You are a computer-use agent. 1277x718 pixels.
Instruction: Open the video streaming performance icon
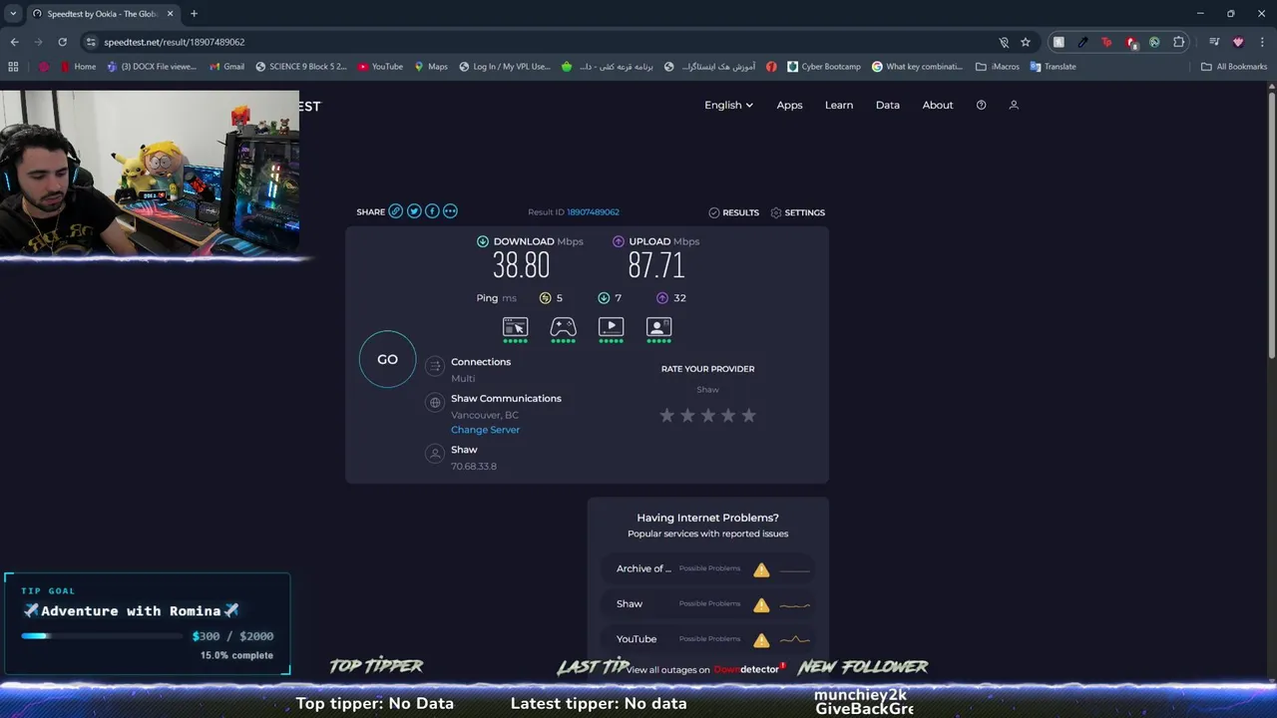(611, 327)
